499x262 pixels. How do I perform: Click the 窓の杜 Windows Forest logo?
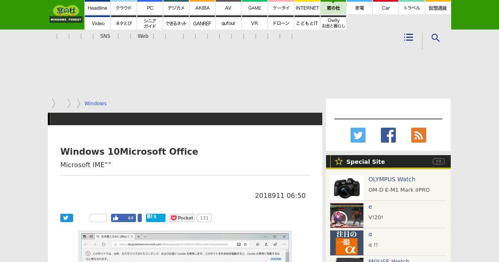66,14
